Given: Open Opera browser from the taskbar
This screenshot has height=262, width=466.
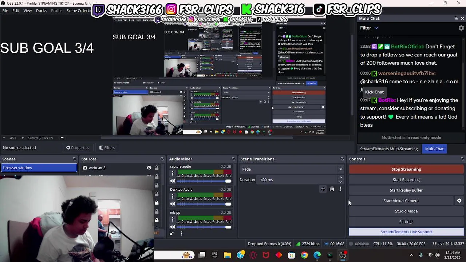Looking at the screenshot, I should click(x=253, y=255).
